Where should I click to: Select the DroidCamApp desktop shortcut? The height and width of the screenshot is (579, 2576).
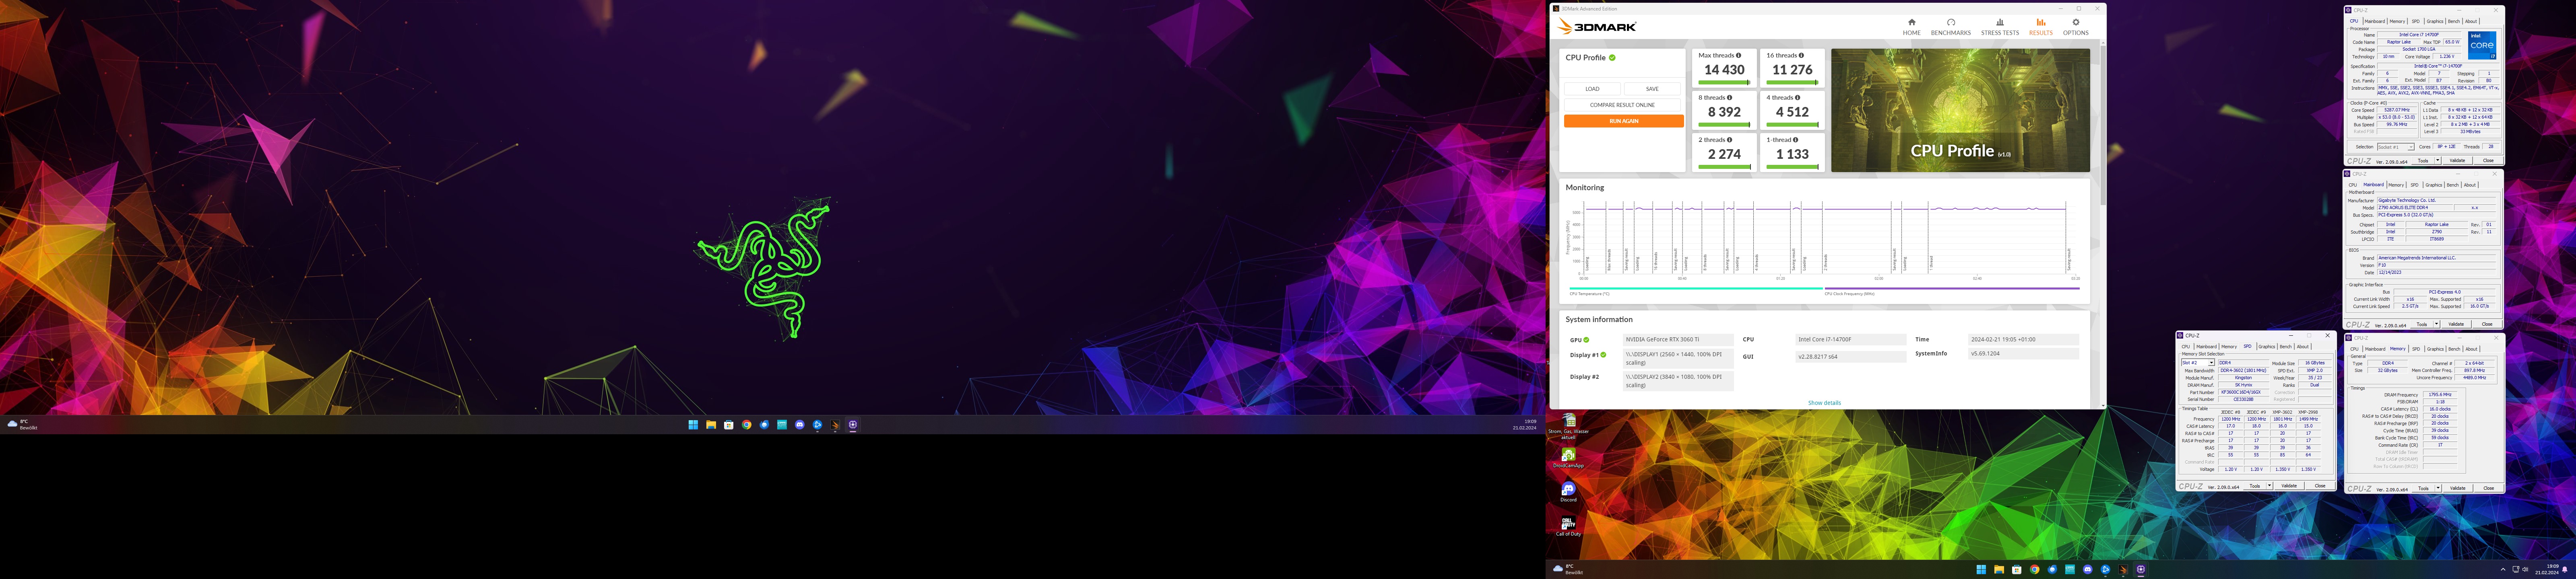coord(1568,458)
